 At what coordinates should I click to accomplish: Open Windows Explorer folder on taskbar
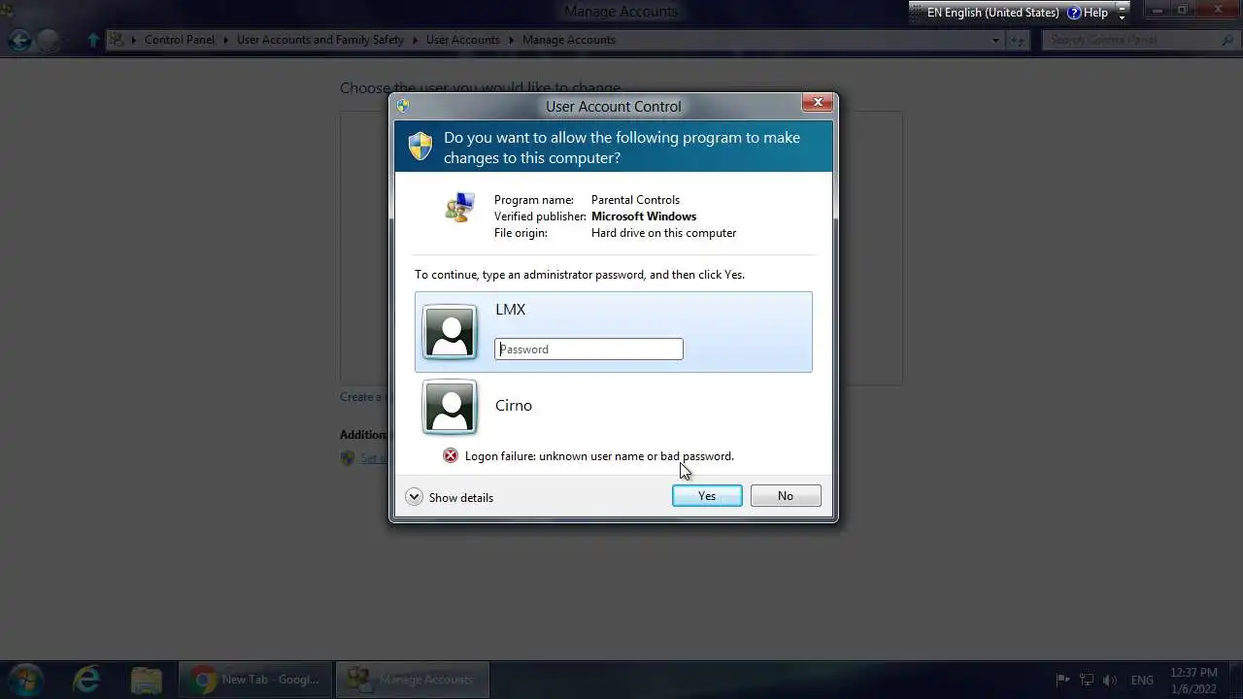tap(146, 679)
